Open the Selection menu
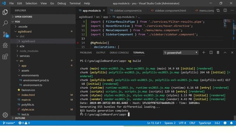The image size is (236, 133). click(31, 3)
